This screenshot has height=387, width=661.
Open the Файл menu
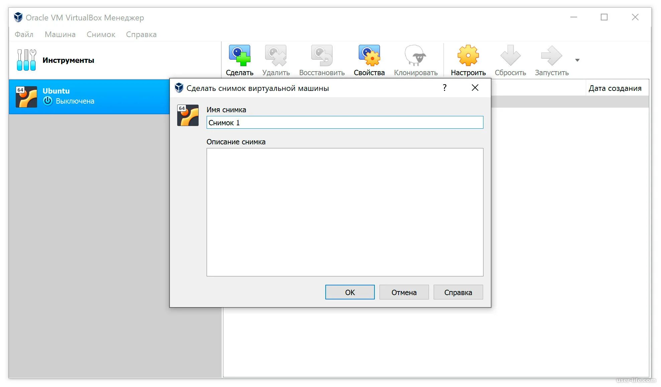click(24, 34)
